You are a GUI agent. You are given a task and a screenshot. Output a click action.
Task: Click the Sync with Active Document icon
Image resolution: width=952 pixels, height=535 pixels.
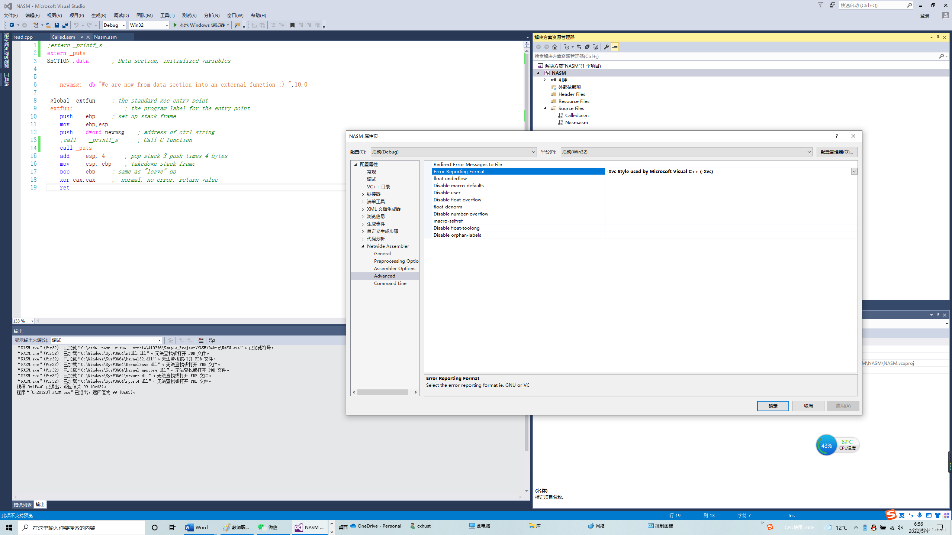[579, 47]
